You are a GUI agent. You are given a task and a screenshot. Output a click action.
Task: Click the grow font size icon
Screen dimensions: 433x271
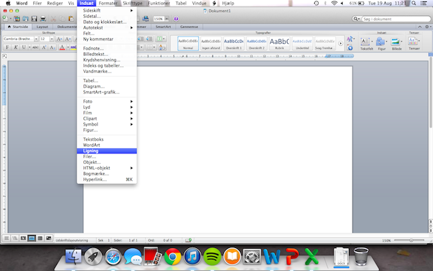(59, 39)
